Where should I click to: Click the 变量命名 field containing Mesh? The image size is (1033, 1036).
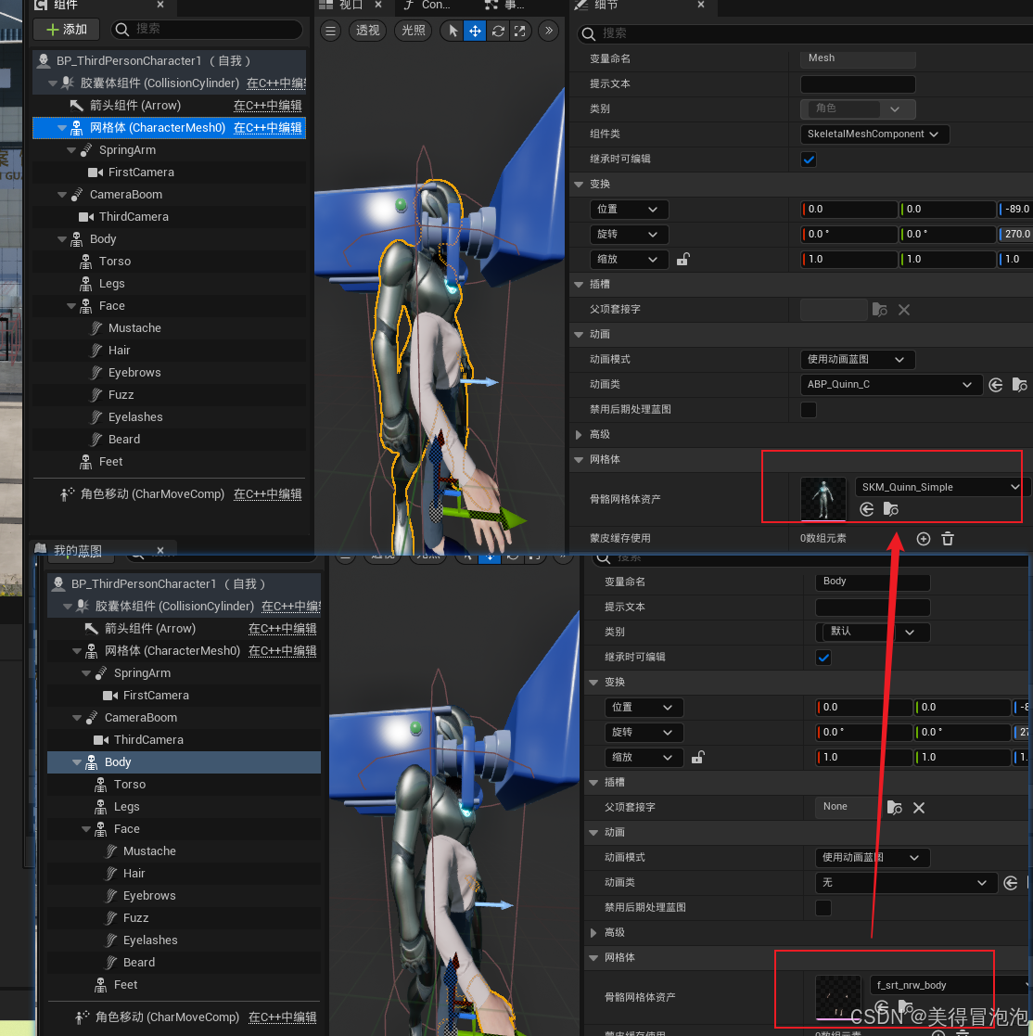click(x=858, y=58)
